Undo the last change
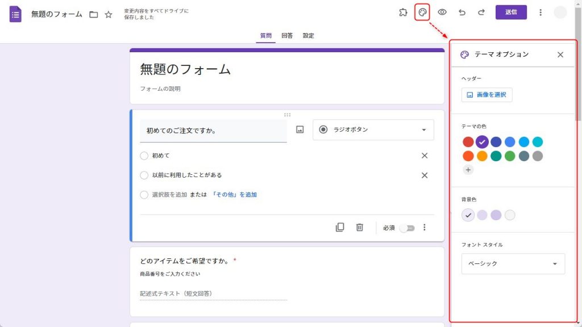 point(462,12)
